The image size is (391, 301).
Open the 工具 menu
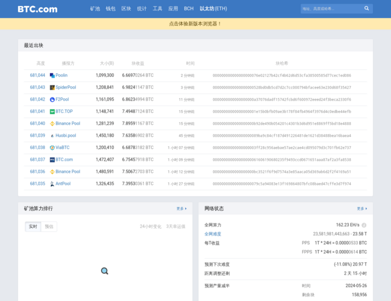[158, 9]
